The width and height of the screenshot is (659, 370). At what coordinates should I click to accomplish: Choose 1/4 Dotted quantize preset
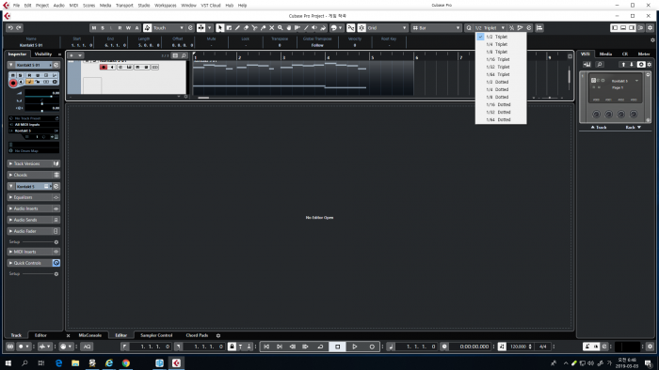click(497, 89)
